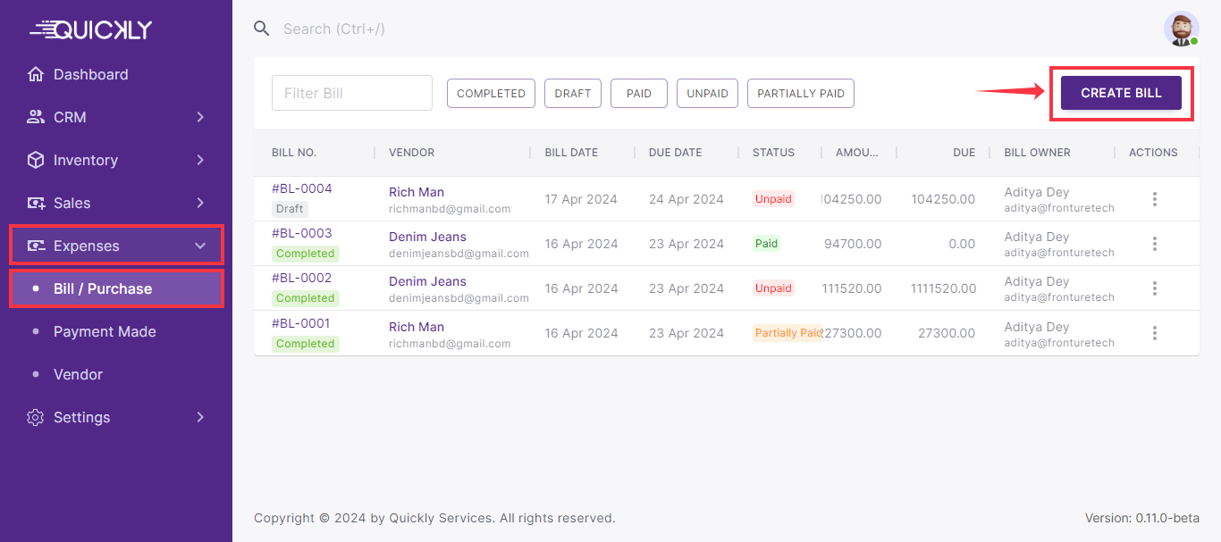Click the Settings gear icon
This screenshot has width=1221, height=542.
pos(36,417)
